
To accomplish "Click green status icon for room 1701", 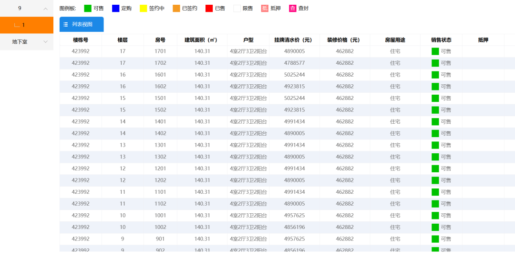I will (x=435, y=51).
